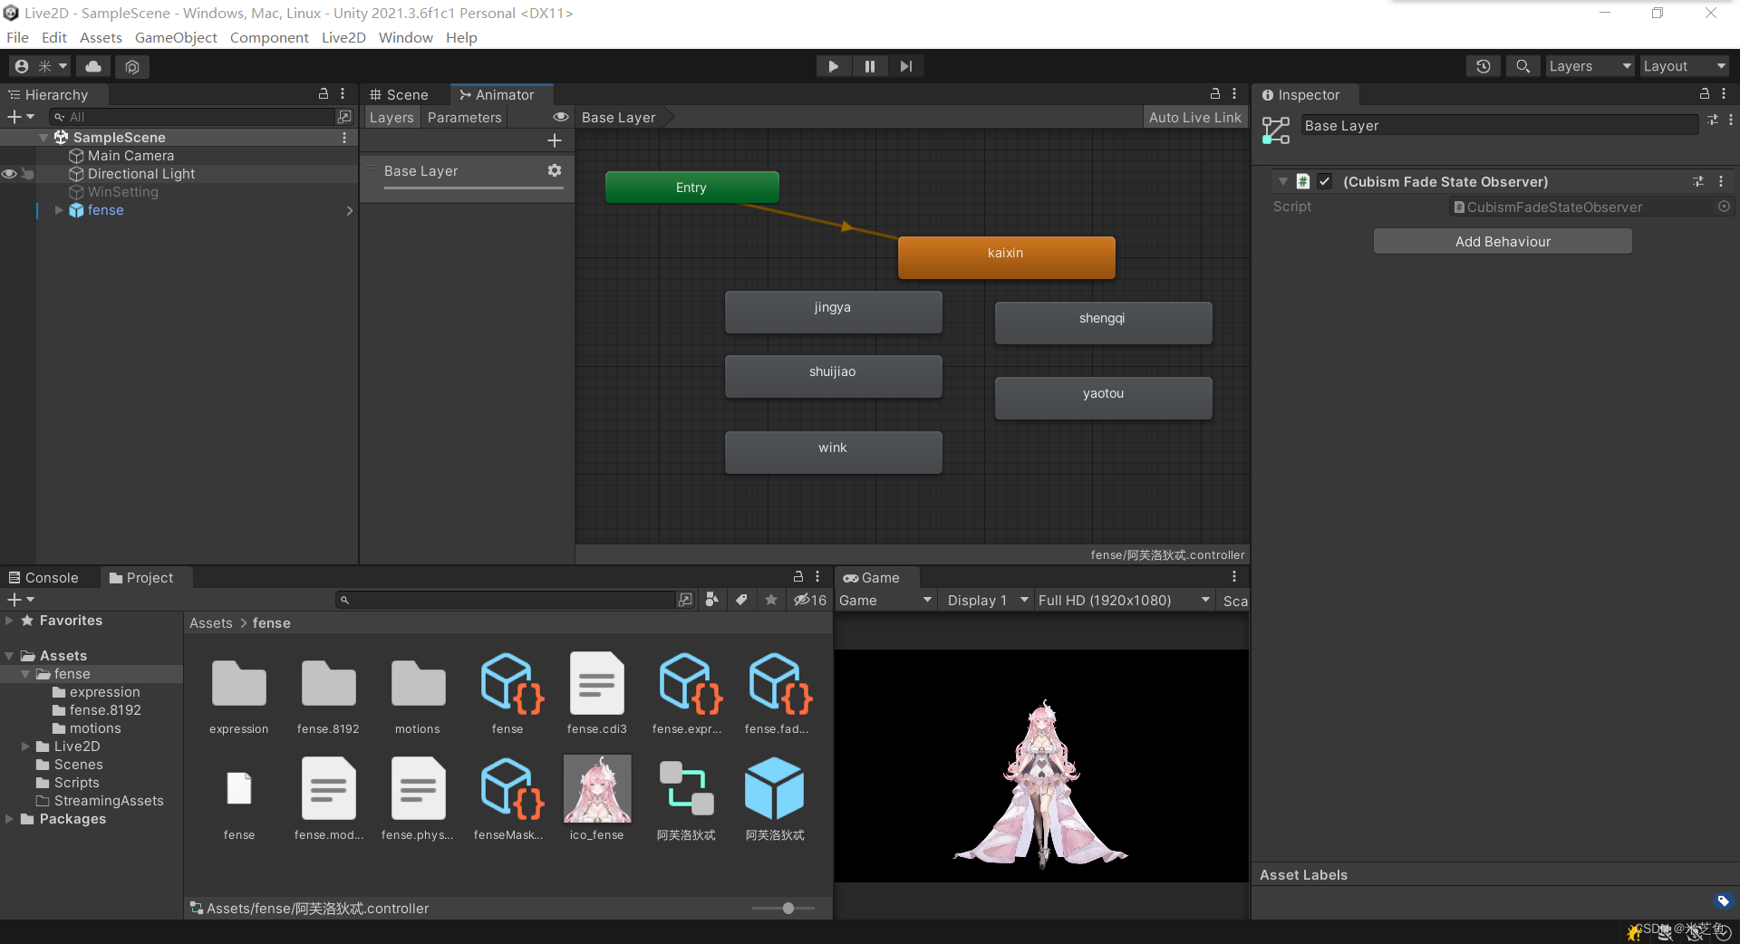Open the Layout dropdown
1740x944 pixels.
[1685, 66]
